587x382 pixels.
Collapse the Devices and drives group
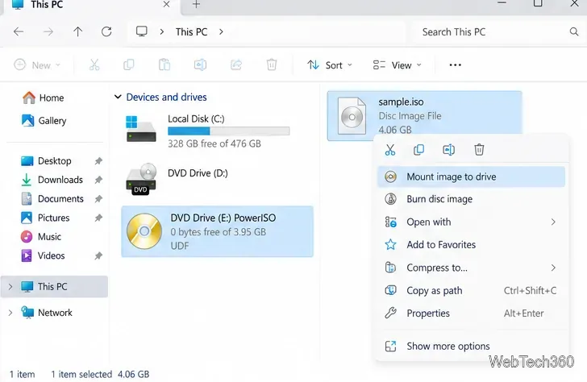click(118, 97)
